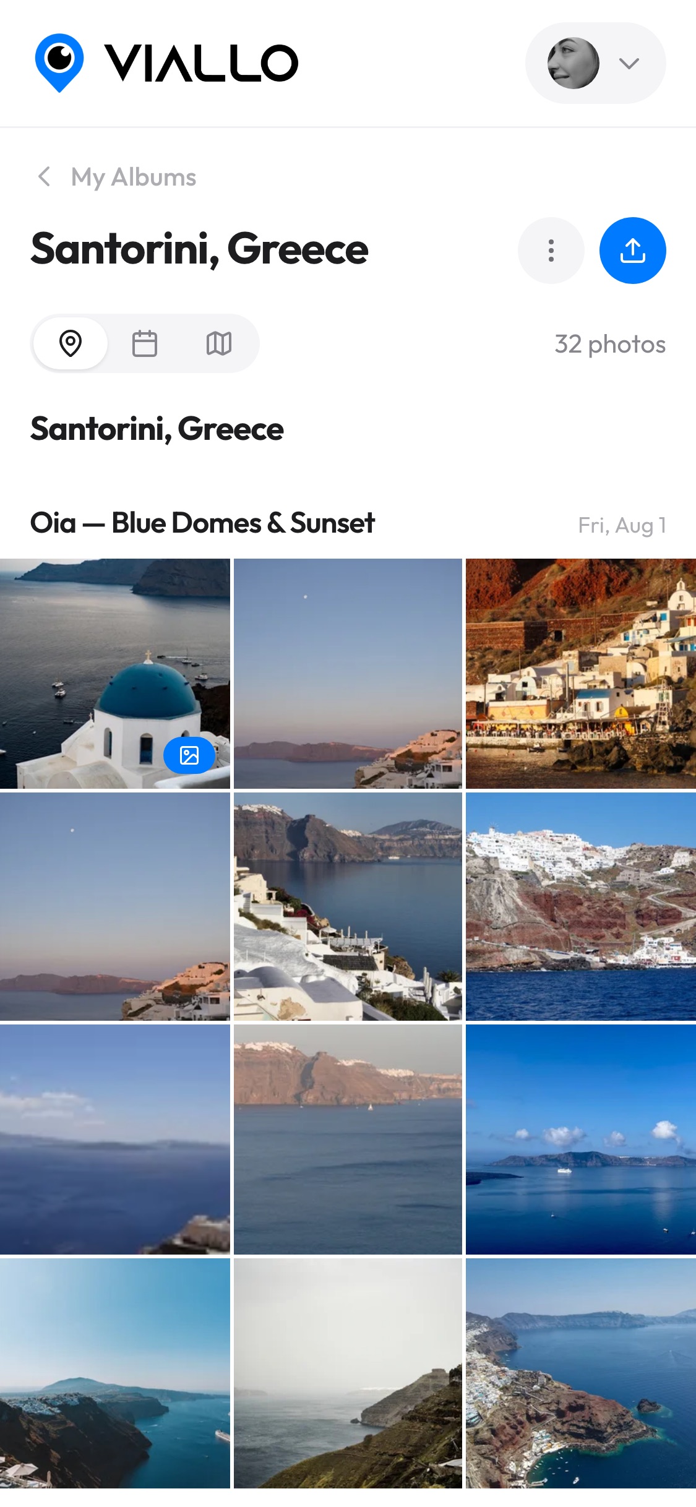Open the three-dot album options menu

[x=551, y=251]
